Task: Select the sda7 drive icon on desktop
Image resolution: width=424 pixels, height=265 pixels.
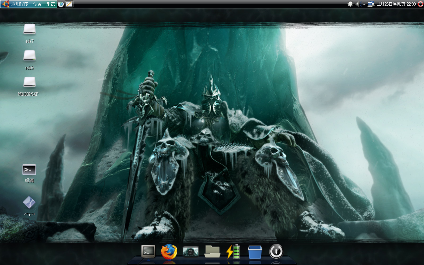Action: click(x=29, y=29)
